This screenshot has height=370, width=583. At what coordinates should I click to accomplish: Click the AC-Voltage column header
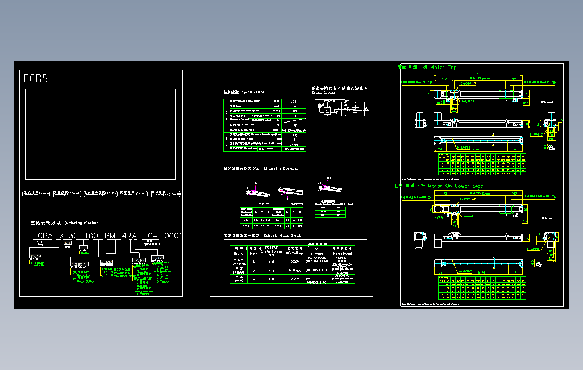(x=294, y=253)
